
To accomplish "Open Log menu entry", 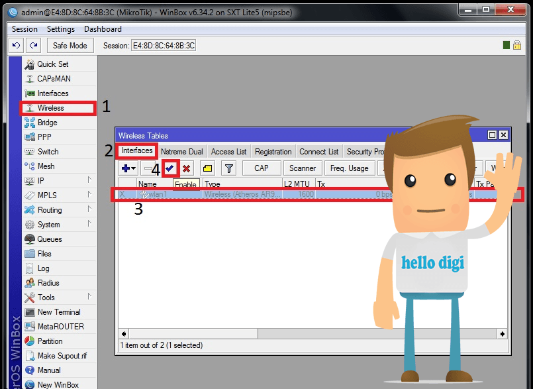I will point(60,268).
